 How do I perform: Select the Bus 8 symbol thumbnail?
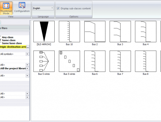[x=146, y=61]
